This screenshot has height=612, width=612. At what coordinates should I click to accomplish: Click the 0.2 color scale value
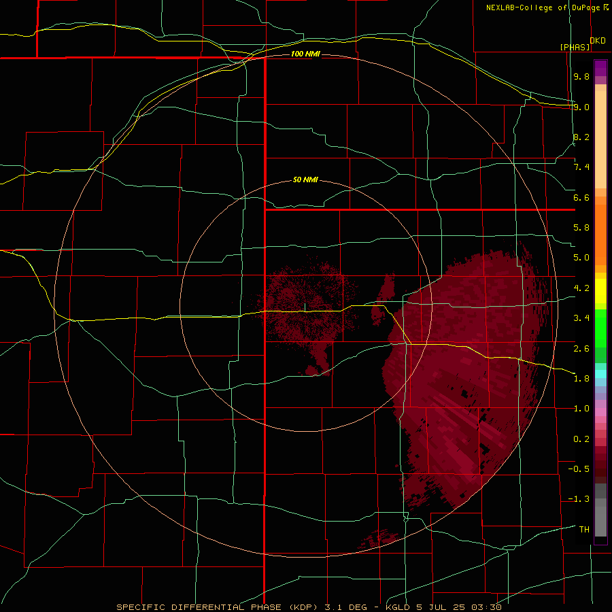point(581,439)
